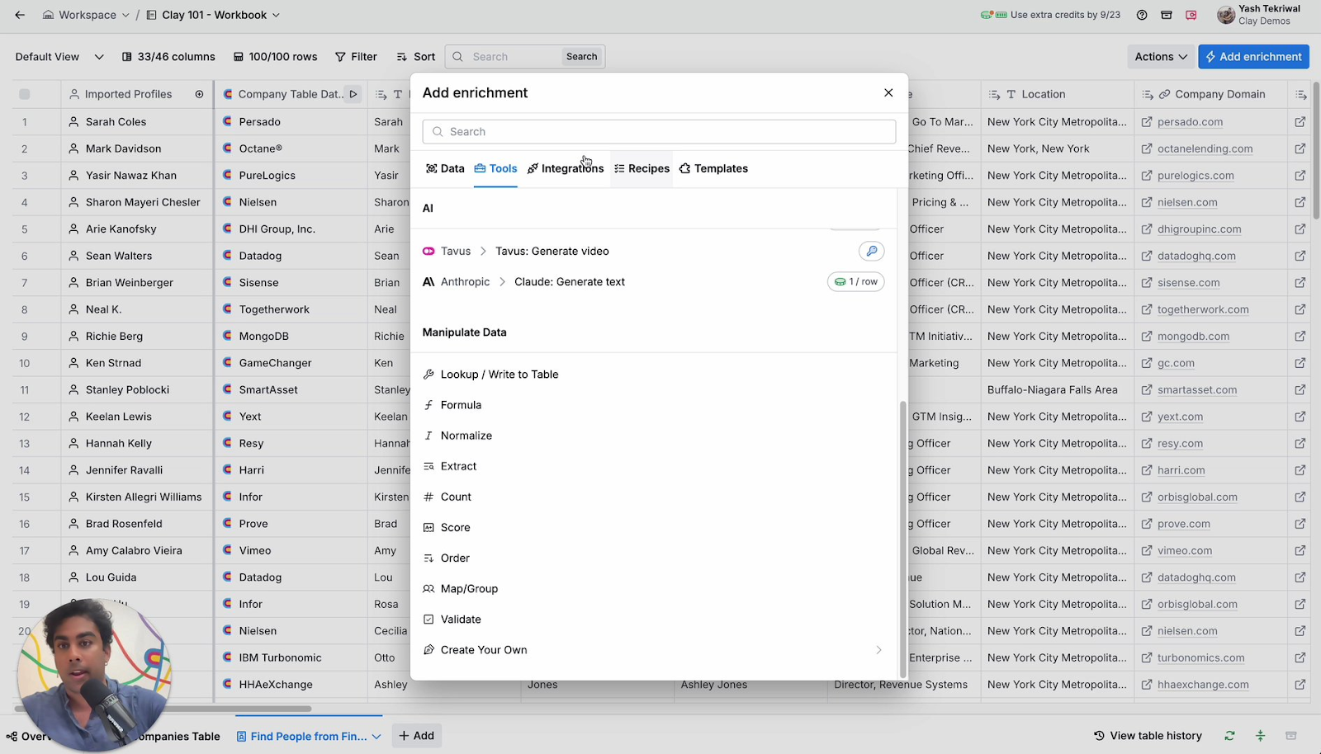1321x754 pixels.
Task: Click the panel icon at bottom right corner
Action: 1291,736
